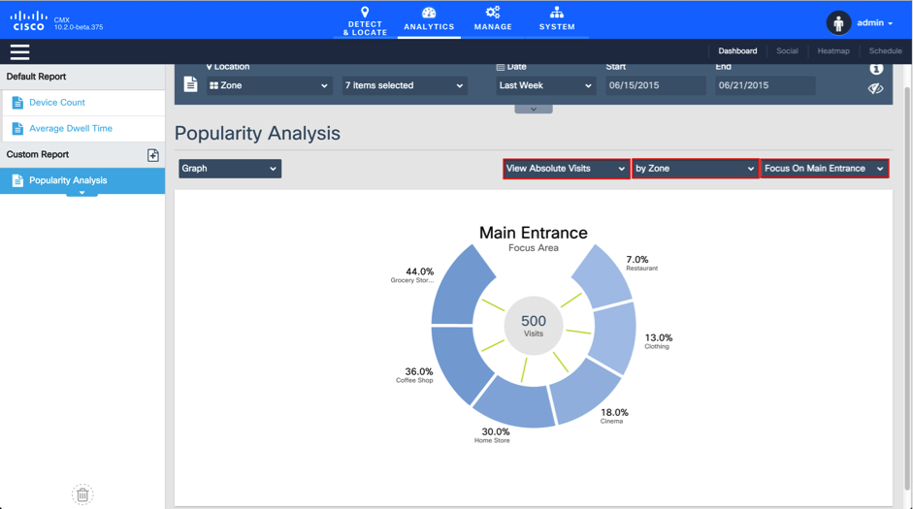Open the View Absolute Visits dropdown

pos(566,169)
